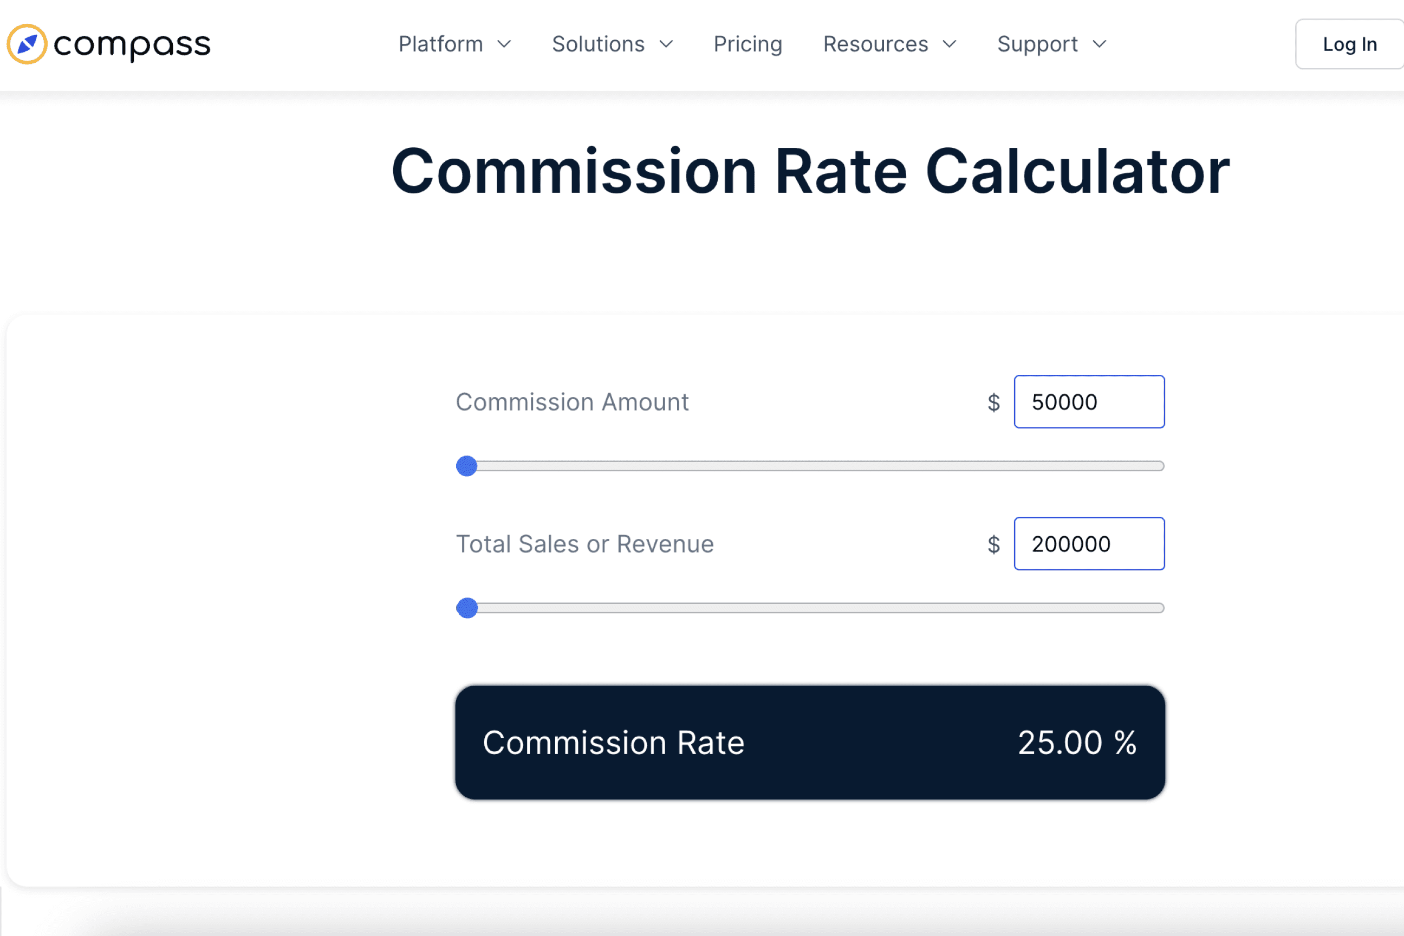Expand the Platform dropdown chevron

pyautogui.click(x=504, y=44)
